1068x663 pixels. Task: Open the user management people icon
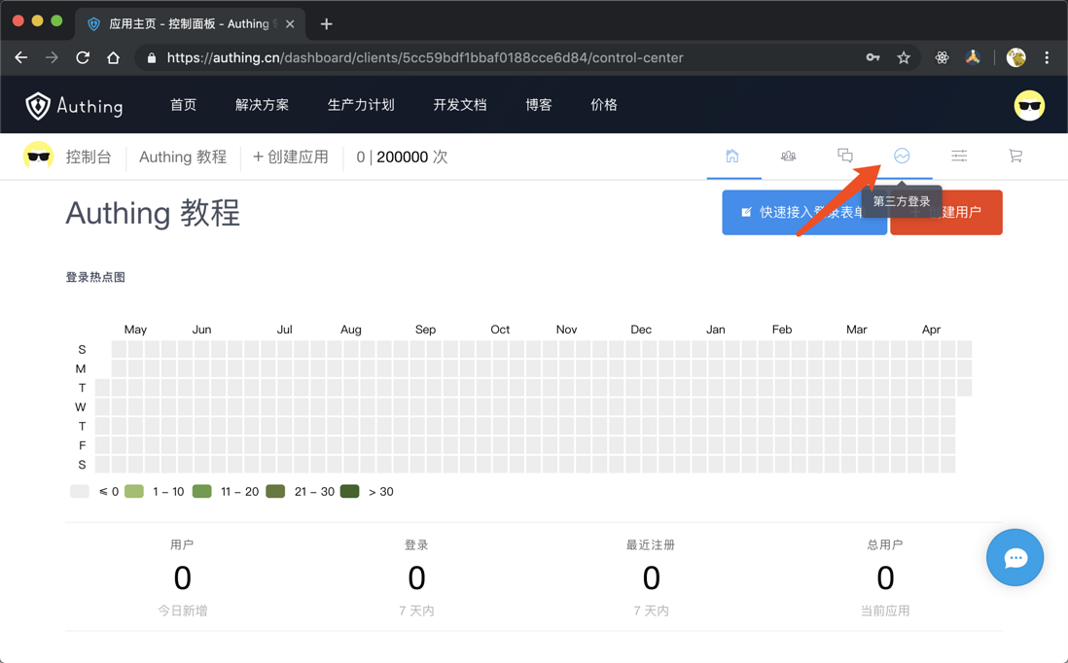[x=788, y=156]
